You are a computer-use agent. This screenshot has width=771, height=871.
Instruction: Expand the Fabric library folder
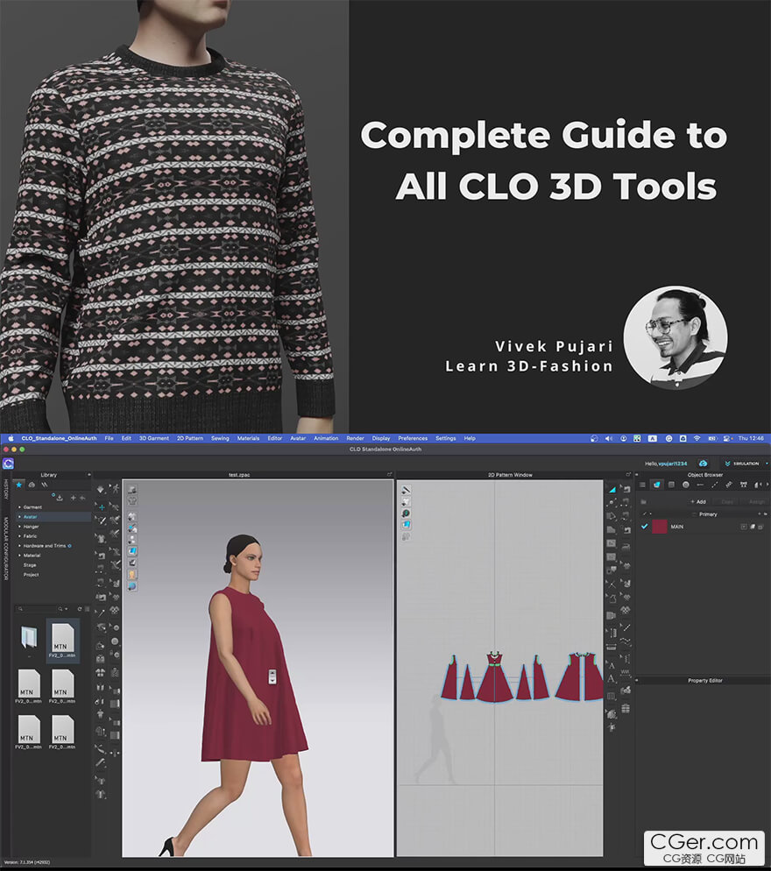click(20, 536)
